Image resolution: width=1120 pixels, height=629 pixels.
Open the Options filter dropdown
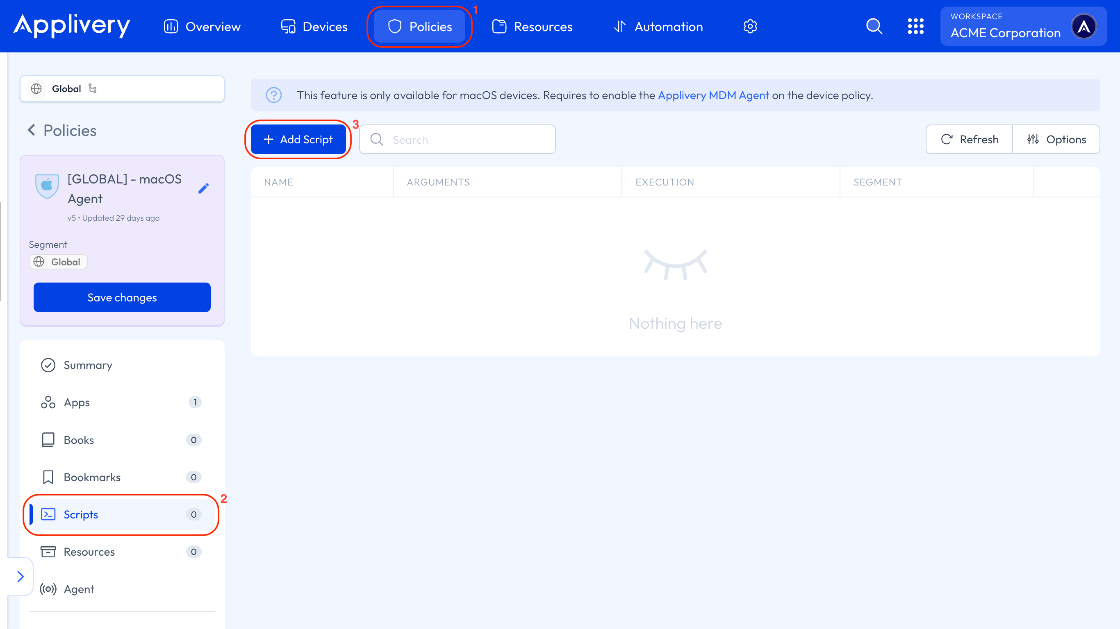point(1057,139)
